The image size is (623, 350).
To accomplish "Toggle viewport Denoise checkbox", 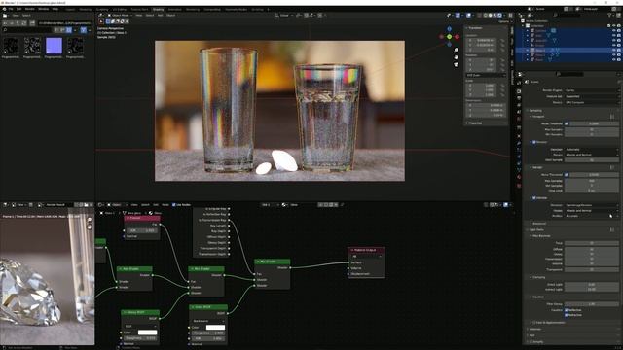I will [534, 142].
